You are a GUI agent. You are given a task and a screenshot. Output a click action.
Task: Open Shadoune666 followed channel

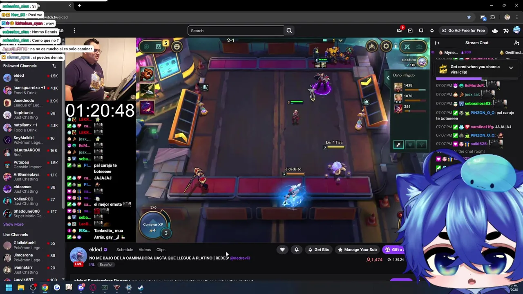(x=31, y=214)
